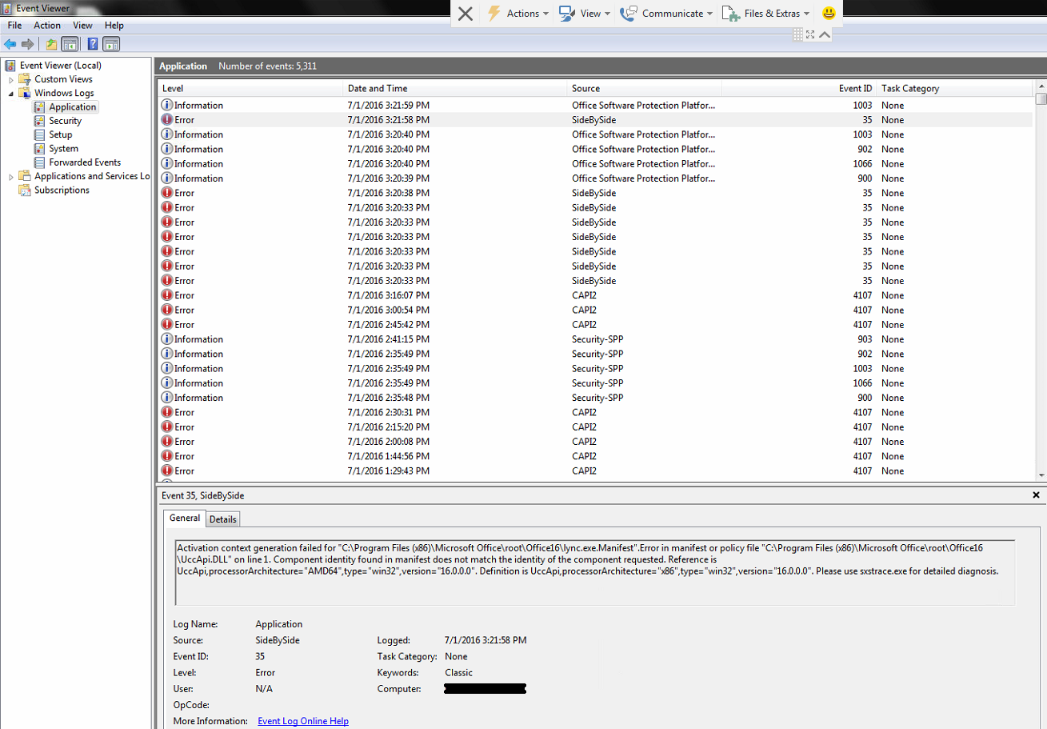This screenshot has width=1047, height=729.
Task: Open the View dropdown in remote toolbar
Action: click(x=585, y=13)
